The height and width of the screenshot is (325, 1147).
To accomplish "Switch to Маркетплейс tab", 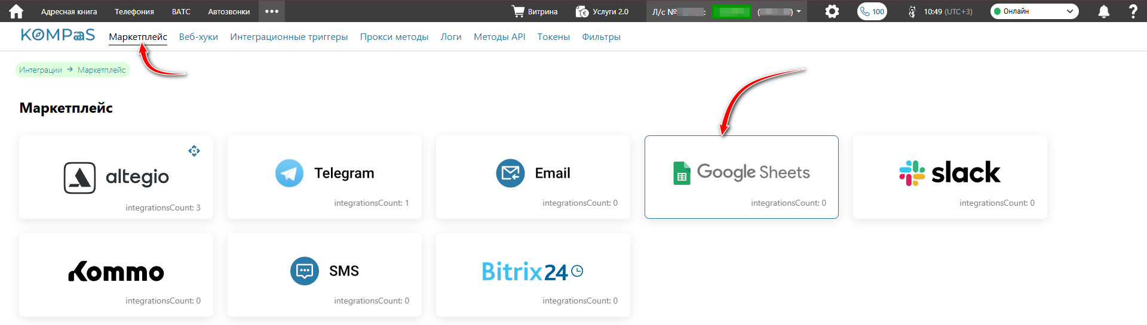I will point(138,37).
